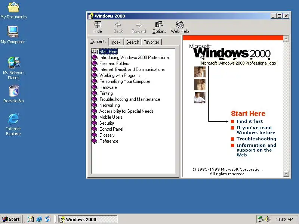This screenshot has width=299, height=224.
Task: Click the open-book icon beside Start Here
Action: tap(95, 52)
